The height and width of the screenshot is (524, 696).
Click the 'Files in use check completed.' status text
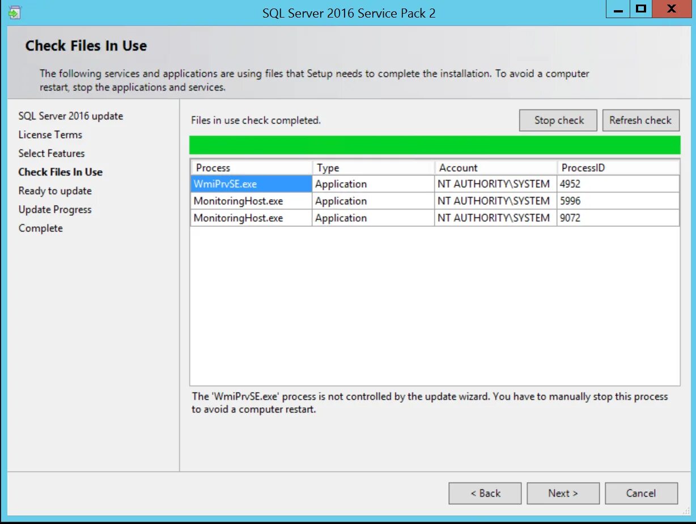coord(256,120)
